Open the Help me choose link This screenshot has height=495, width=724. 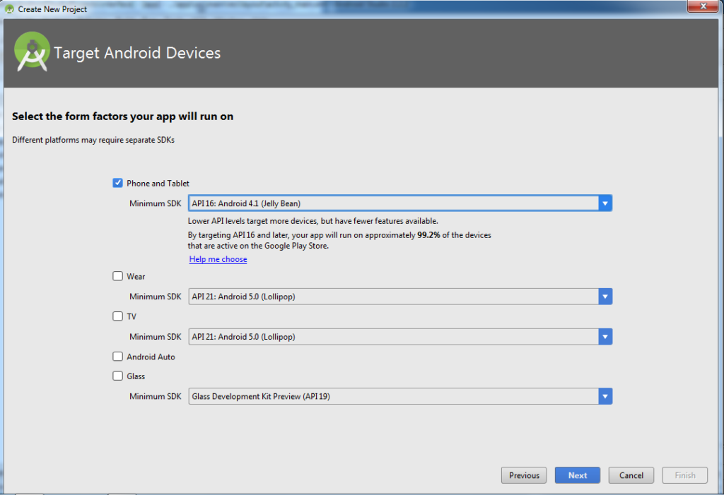click(x=218, y=259)
